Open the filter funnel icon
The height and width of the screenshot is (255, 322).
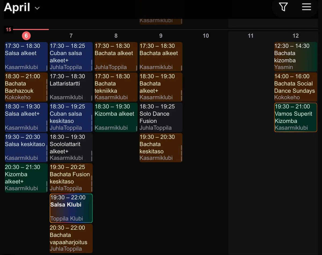283,7
